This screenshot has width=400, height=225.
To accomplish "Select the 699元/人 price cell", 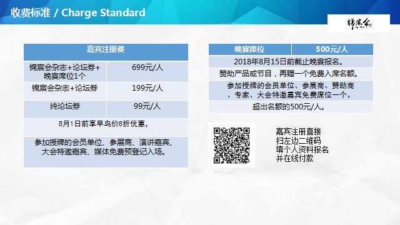I will (x=147, y=72).
